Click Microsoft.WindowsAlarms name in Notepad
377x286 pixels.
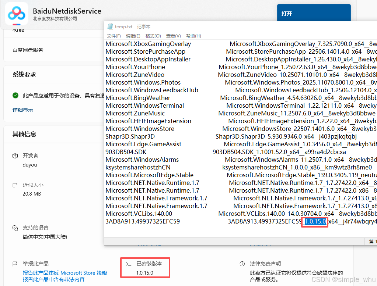[x=142, y=160]
